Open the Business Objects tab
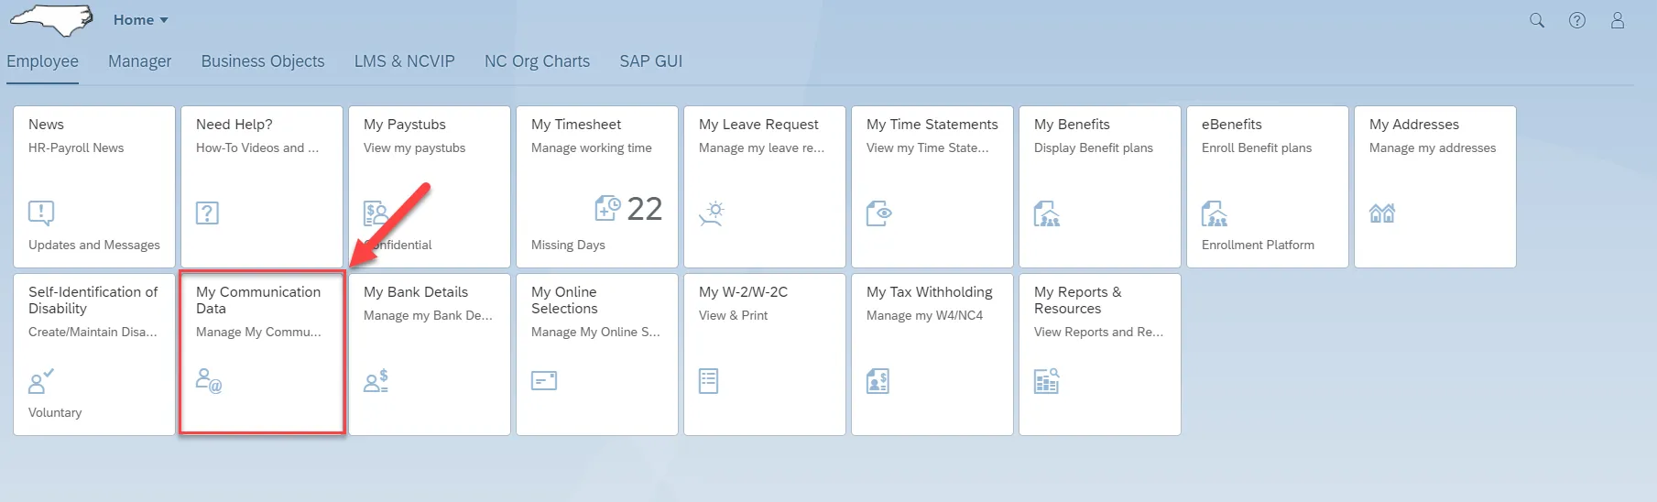 point(263,61)
